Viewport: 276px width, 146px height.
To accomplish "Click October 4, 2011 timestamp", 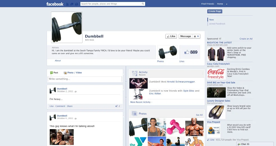I will tap(65, 118).
